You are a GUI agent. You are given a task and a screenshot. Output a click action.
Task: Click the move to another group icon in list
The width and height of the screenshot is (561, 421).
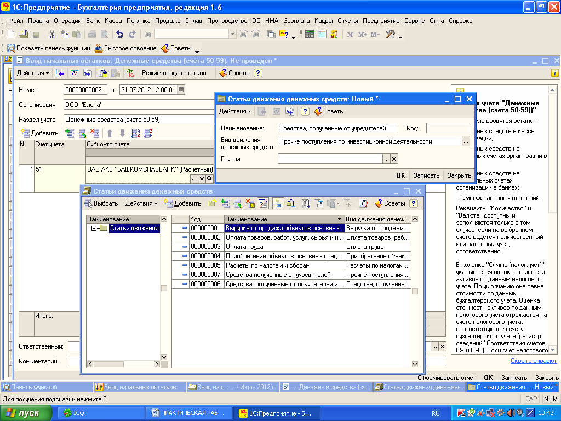click(290, 204)
